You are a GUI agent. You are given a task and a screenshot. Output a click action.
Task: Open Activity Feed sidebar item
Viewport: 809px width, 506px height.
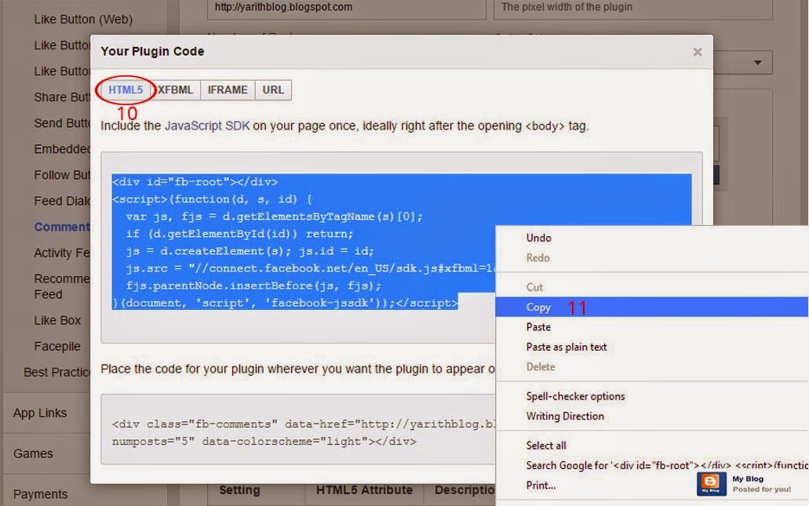click(x=62, y=253)
